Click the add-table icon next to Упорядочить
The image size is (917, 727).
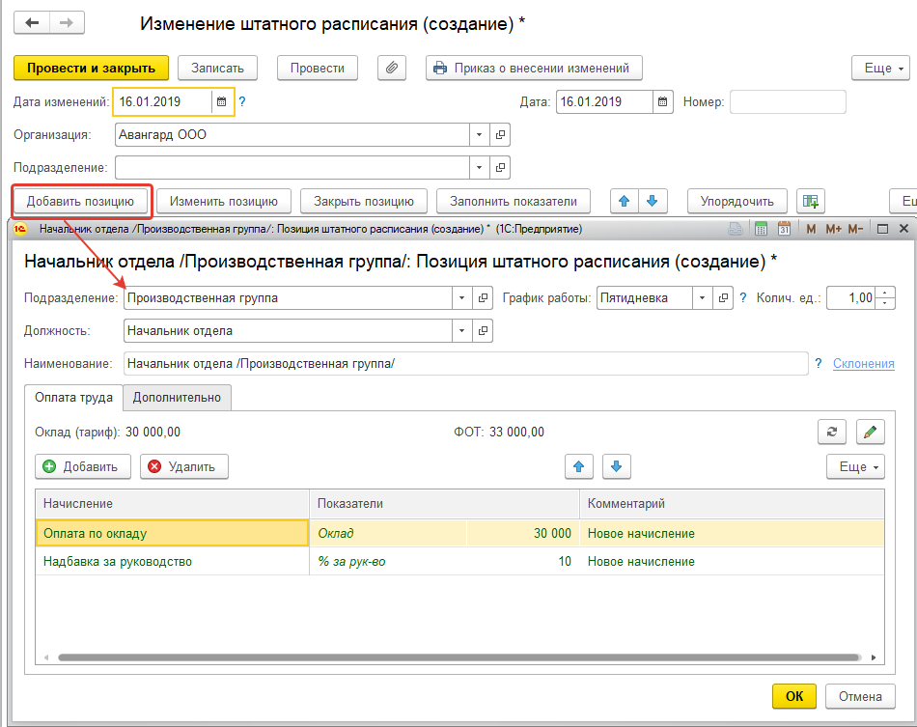[811, 201]
